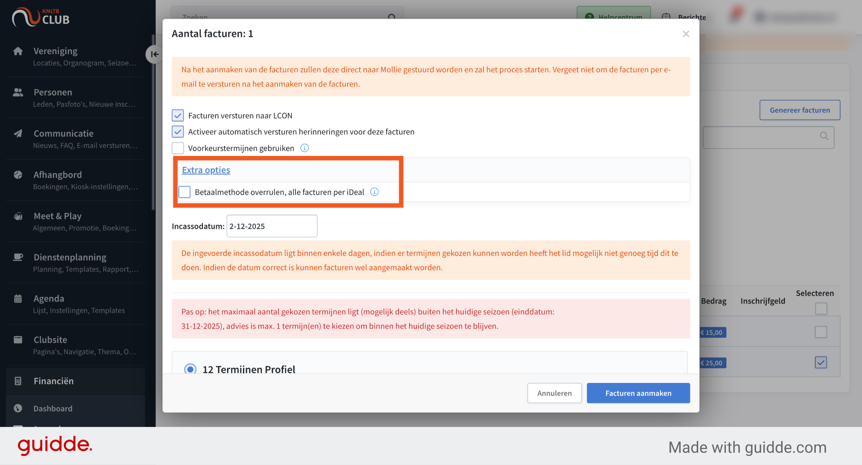The image size is (862, 465).
Task: Collapse the sidebar with arrow button
Action: point(154,54)
